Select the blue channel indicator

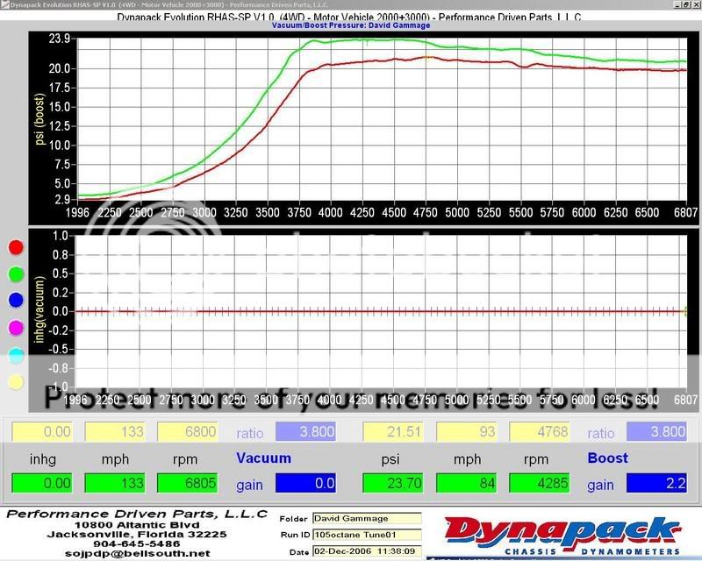pyautogui.click(x=15, y=300)
